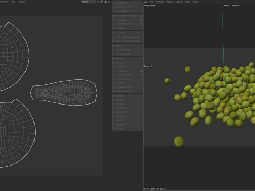Open the Textures menu
255x191 pixels.
click(x=21, y=2)
